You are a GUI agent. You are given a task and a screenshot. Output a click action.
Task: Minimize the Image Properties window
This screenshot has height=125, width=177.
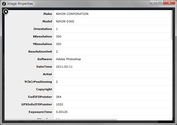click(153, 3)
